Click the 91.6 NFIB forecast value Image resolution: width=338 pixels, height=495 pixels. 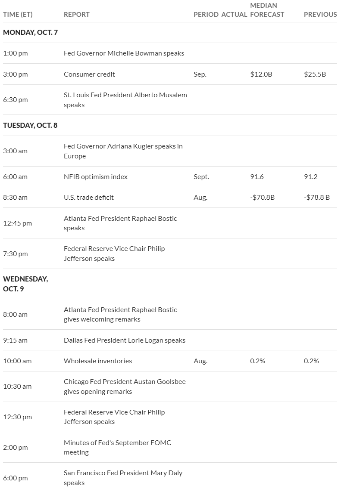[x=257, y=177]
